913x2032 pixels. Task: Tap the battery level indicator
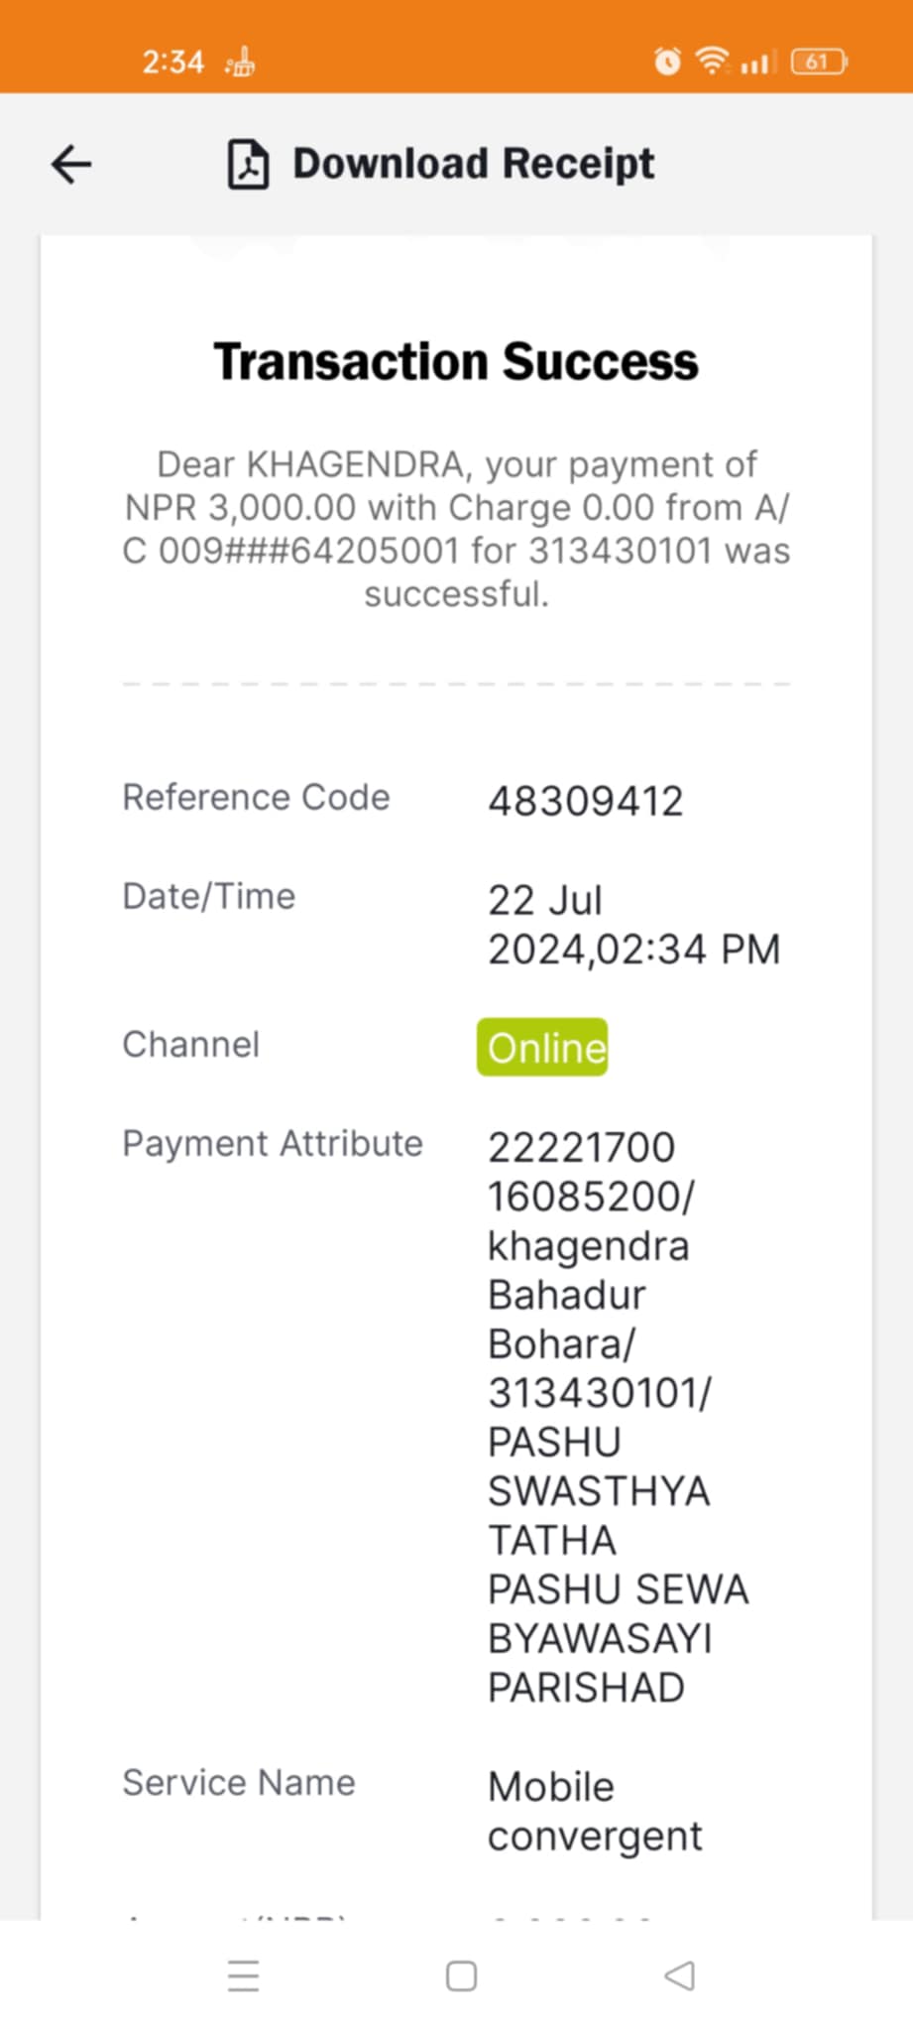pyautogui.click(x=819, y=62)
